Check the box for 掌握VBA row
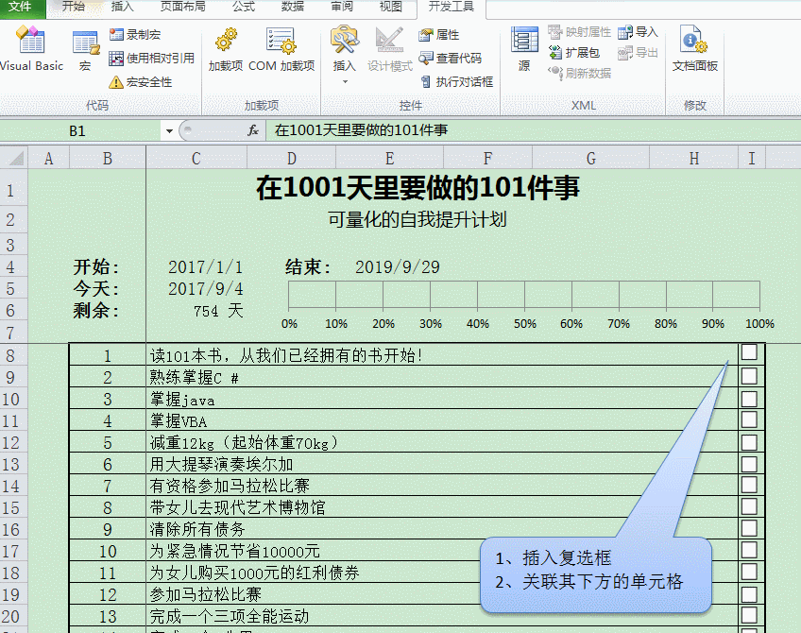 (x=749, y=419)
